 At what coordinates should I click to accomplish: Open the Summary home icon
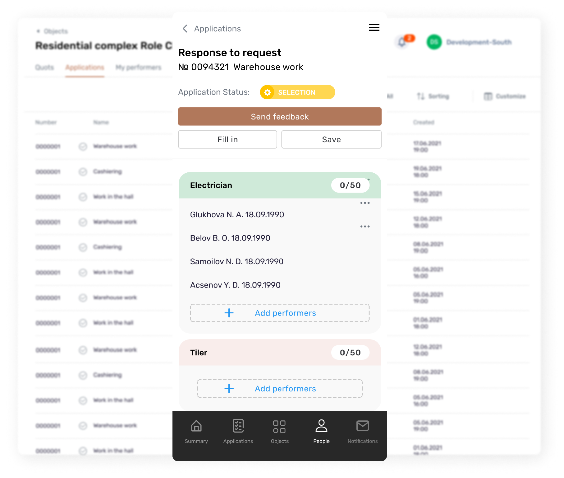coord(196,426)
